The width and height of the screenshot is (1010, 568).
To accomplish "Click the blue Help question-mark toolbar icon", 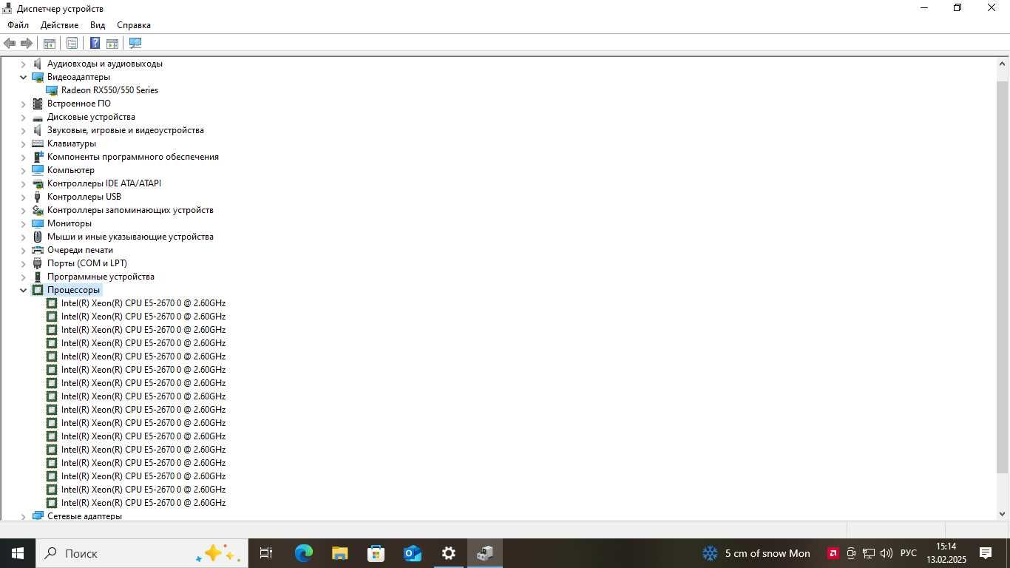I will (95, 43).
